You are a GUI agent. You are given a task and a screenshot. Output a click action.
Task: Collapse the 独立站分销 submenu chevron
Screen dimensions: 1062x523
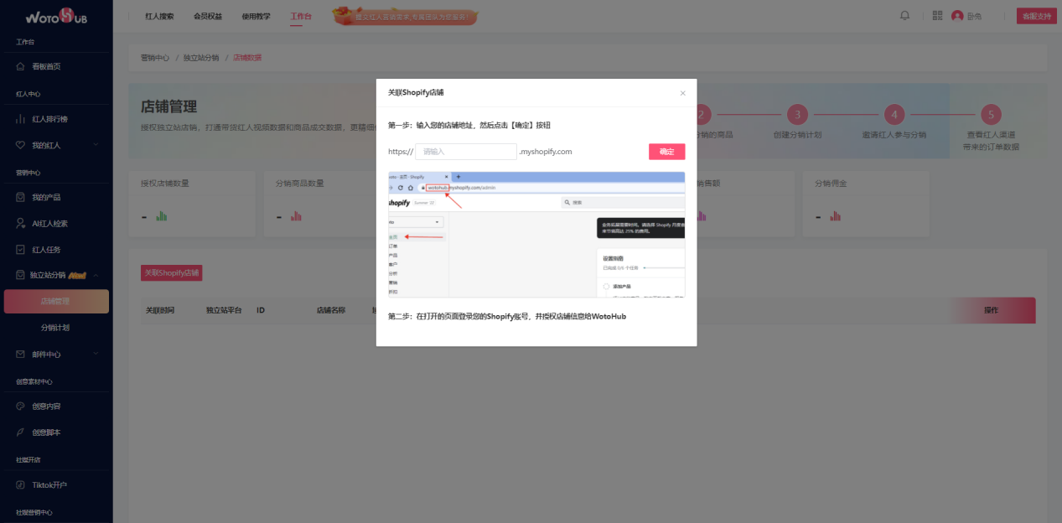tap(96, 275)
